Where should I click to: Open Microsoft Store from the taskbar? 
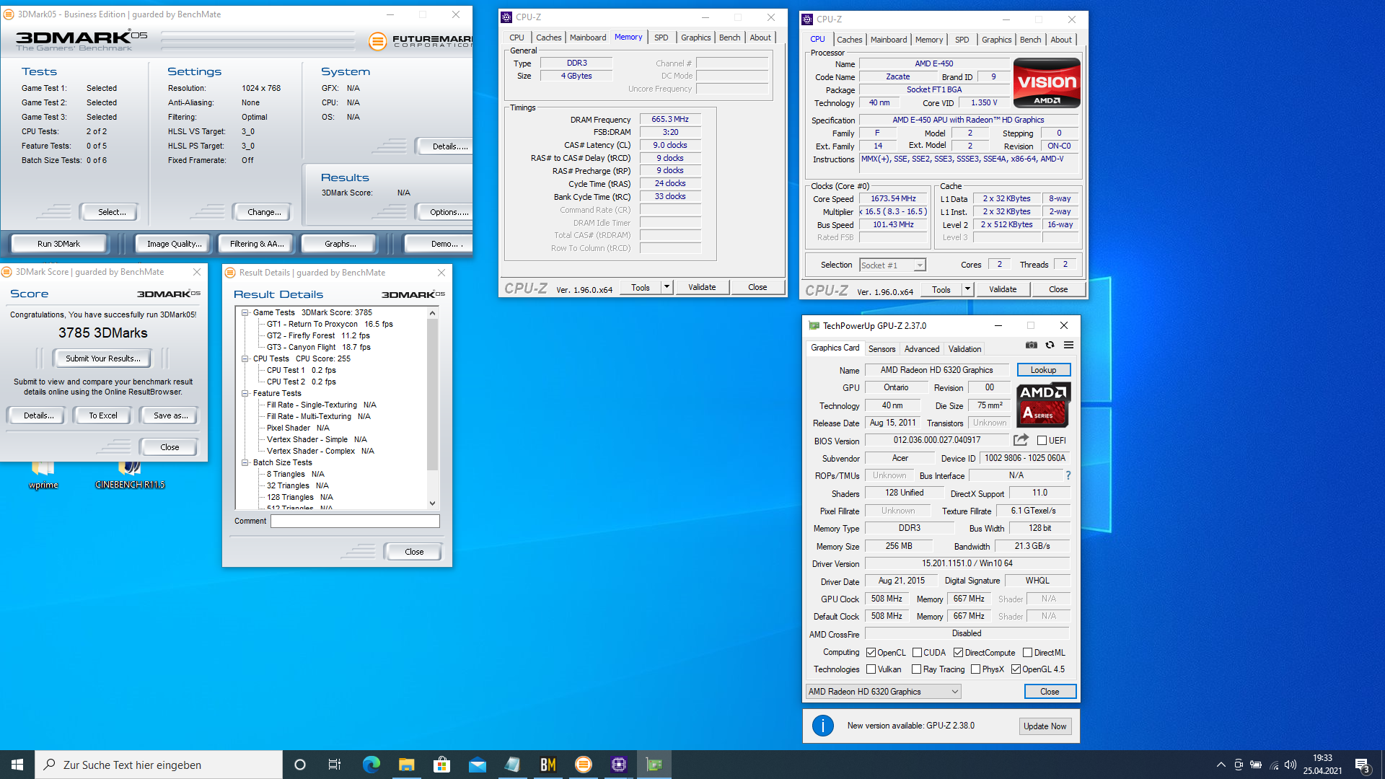441,765
